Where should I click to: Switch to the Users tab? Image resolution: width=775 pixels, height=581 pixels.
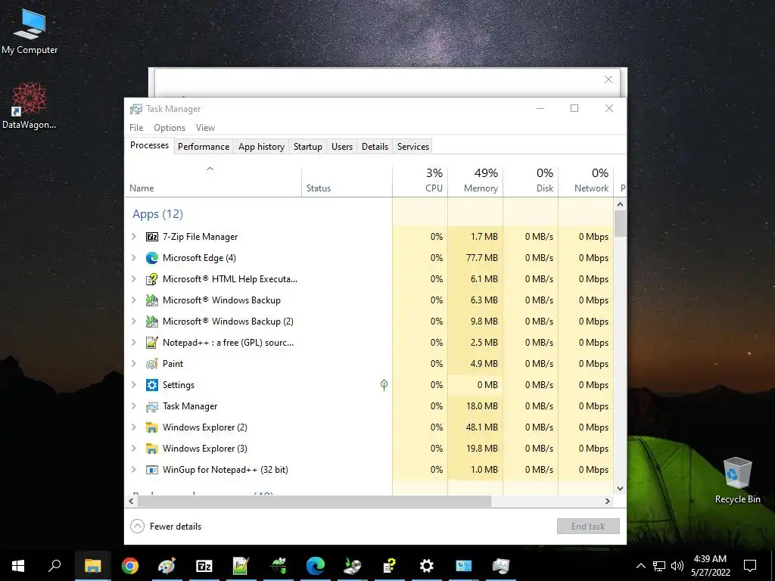coord(342,147)
